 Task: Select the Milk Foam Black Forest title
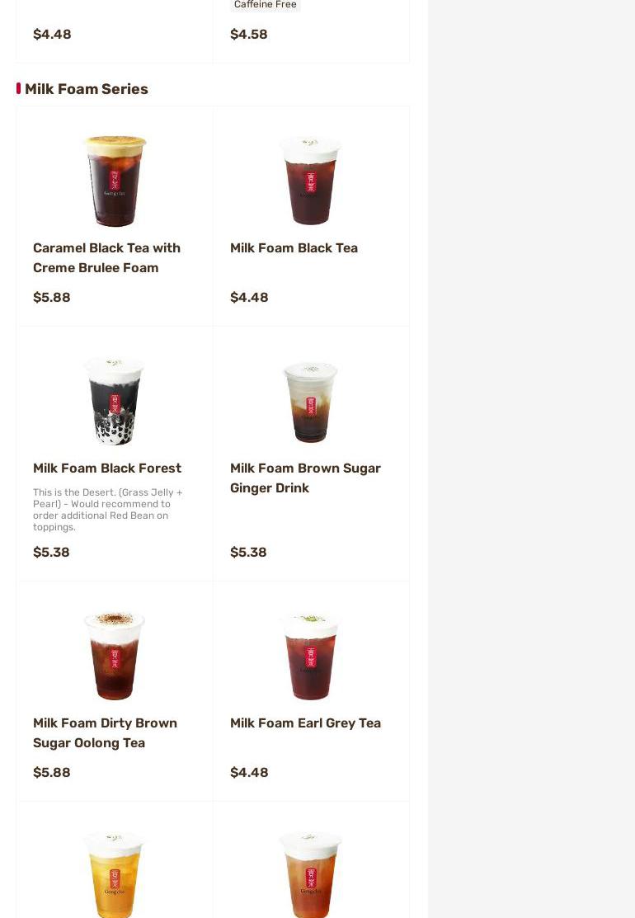(x=107, y=468)
